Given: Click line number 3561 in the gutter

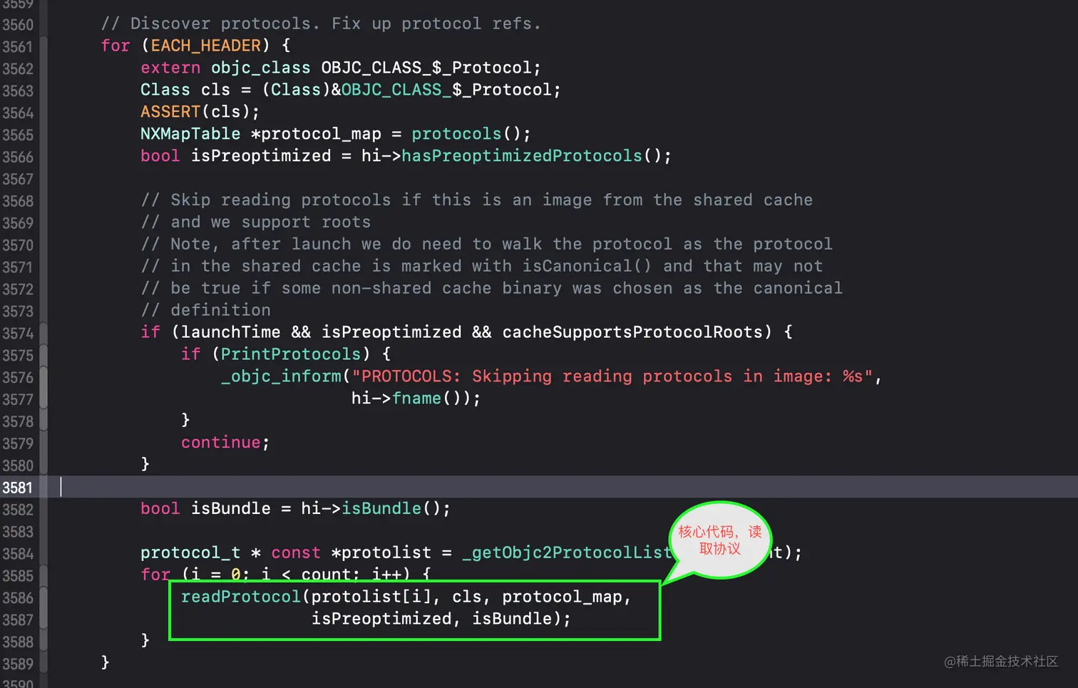Looking at the screenshot, I should (17, 46).
